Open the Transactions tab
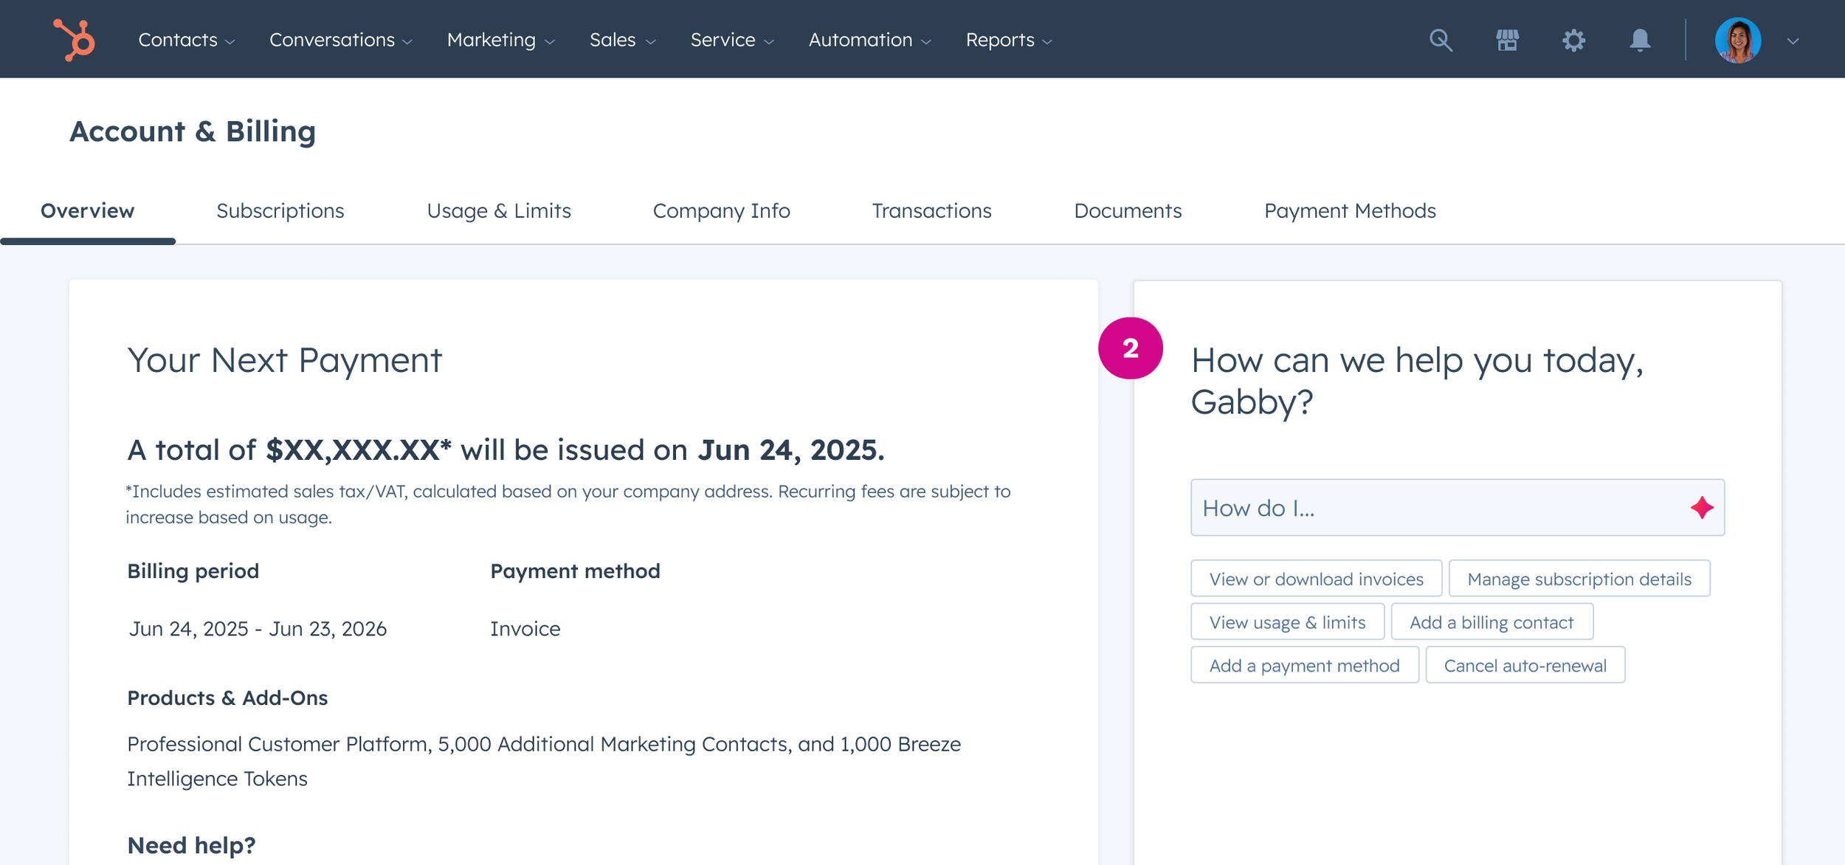The width and height of the screenshot is (1845, 865). [x=932, y=211]
